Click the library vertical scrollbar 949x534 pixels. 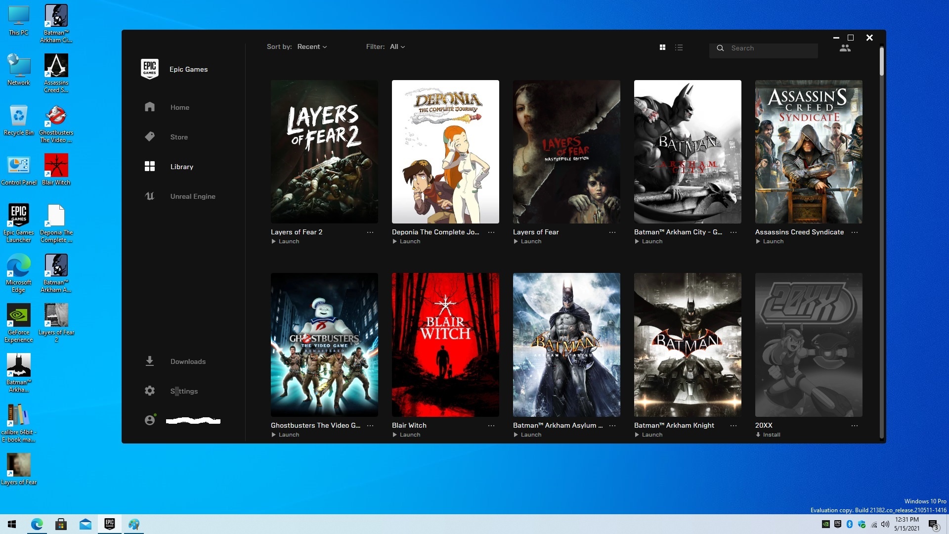click(881, 62)
